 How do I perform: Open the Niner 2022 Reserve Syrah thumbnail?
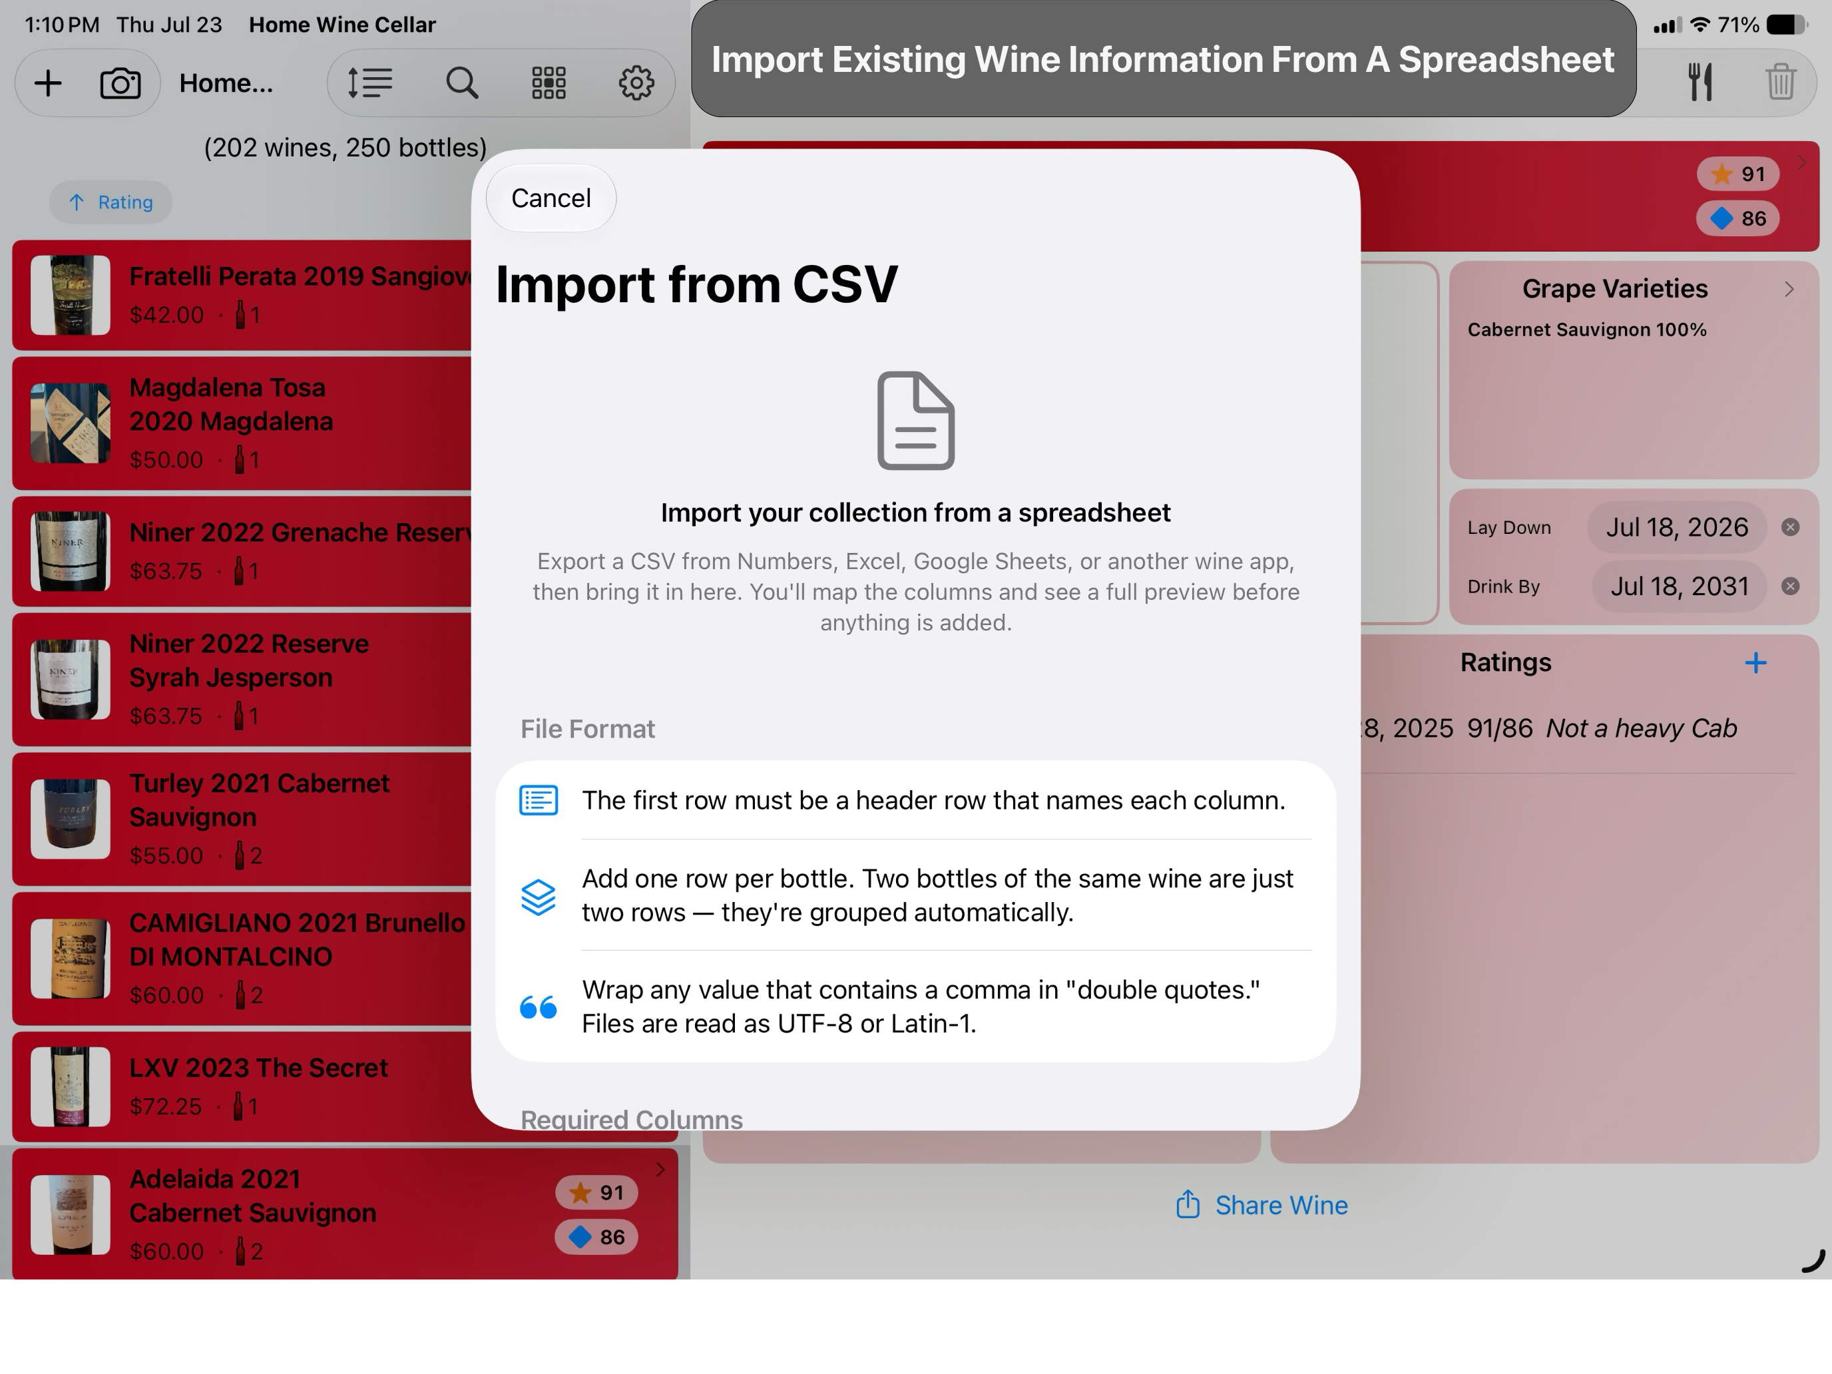[71, 679]
